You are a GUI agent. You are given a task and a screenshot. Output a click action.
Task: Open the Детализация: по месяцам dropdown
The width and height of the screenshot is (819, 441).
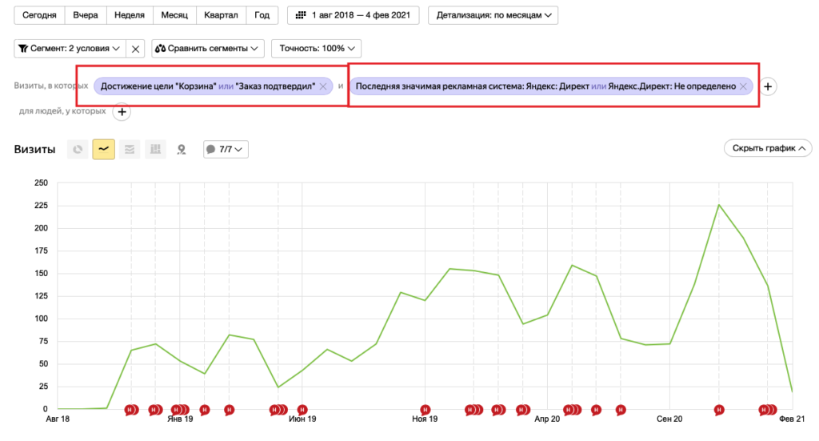tap(493, 15)
